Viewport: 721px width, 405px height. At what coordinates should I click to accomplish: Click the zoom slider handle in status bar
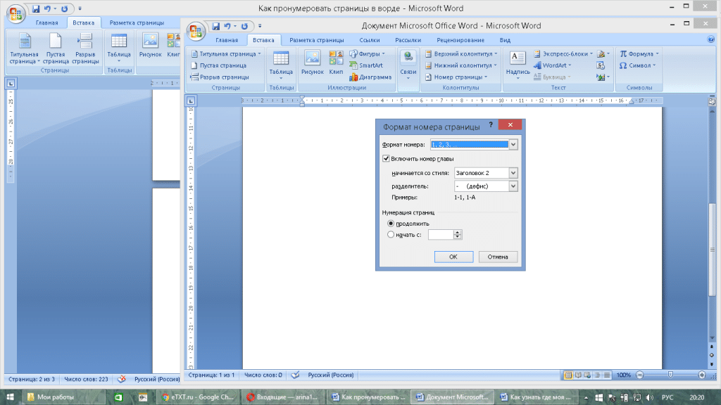(671, 375)
